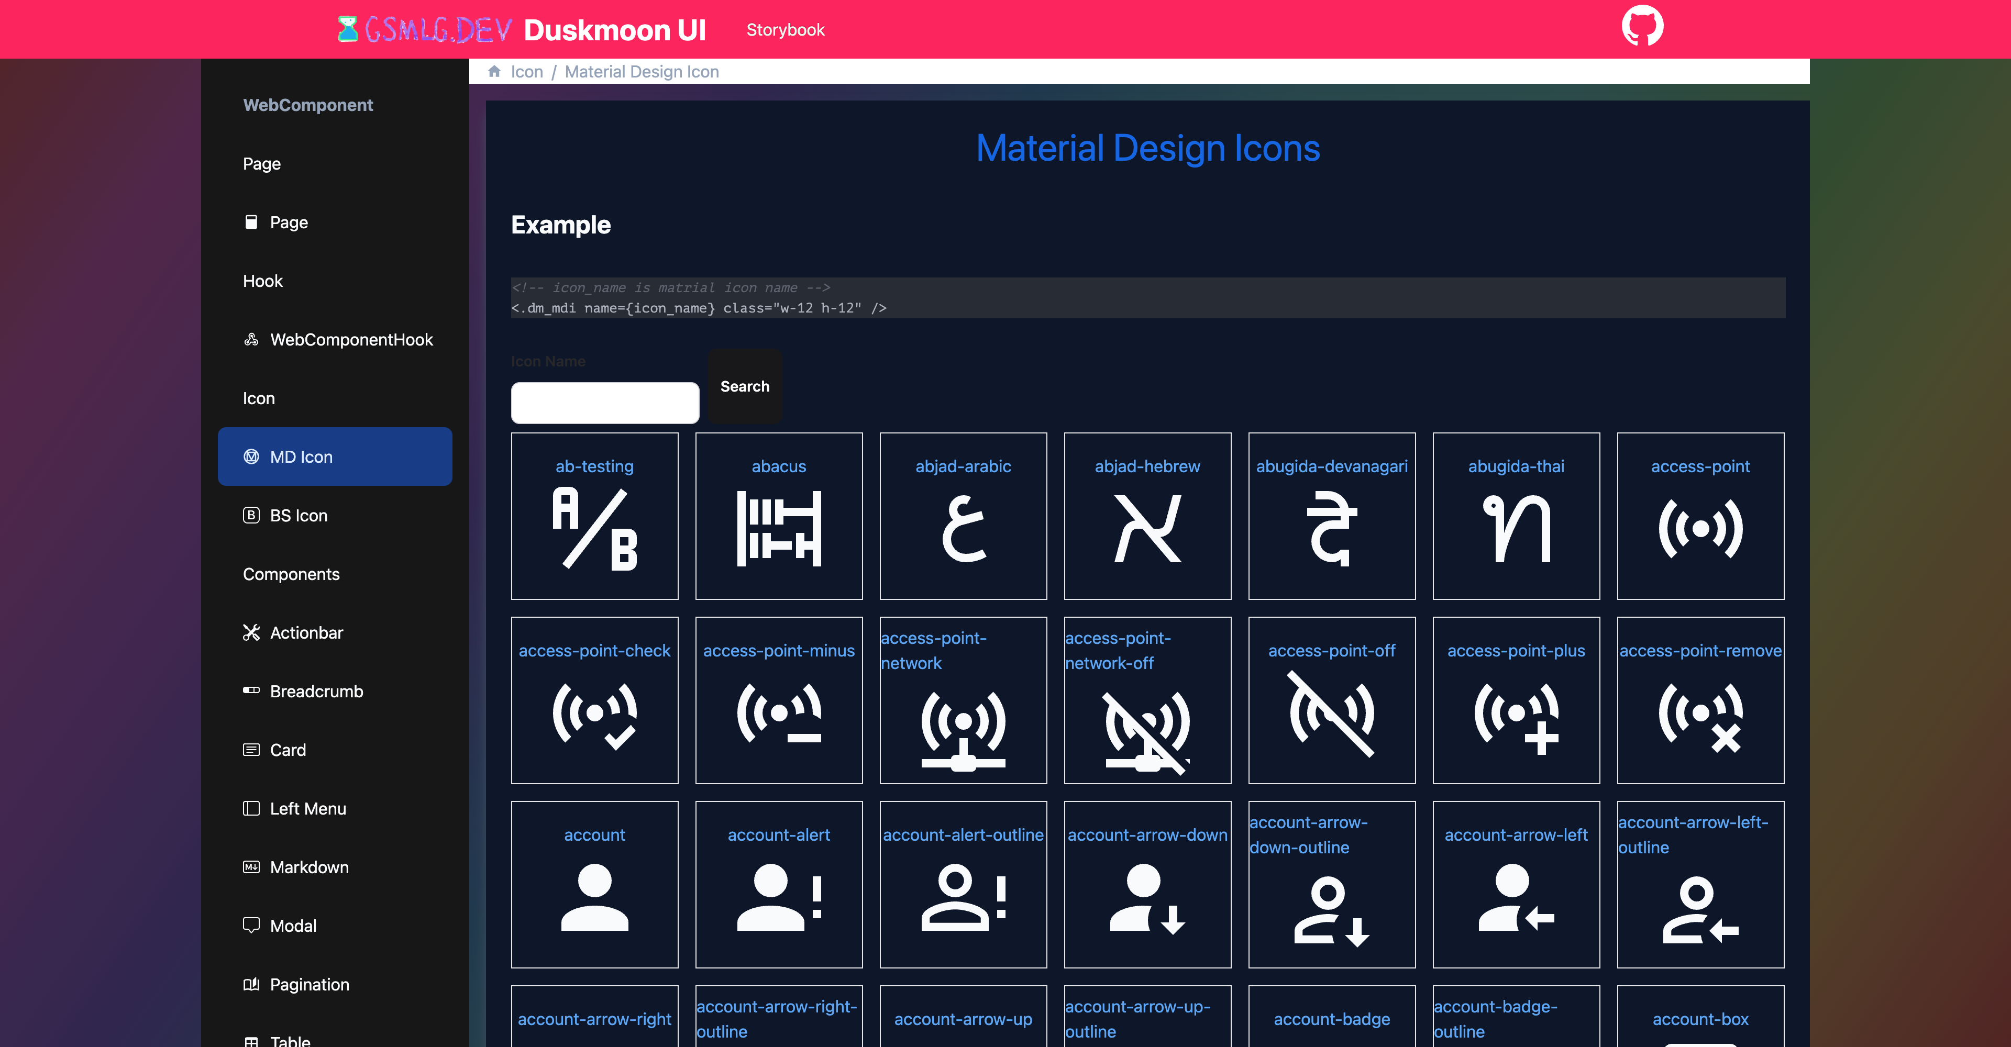Select the abacus icon card

(x=778, y=516)
